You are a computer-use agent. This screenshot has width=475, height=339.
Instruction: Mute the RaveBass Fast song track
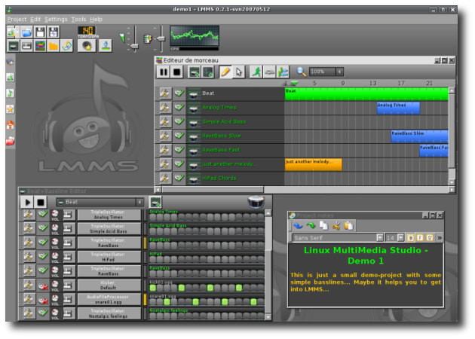[x=179, y=149]
